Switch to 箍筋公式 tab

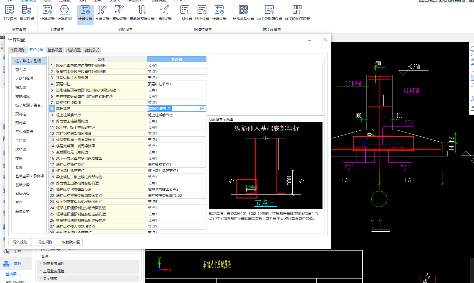(92, 50)
